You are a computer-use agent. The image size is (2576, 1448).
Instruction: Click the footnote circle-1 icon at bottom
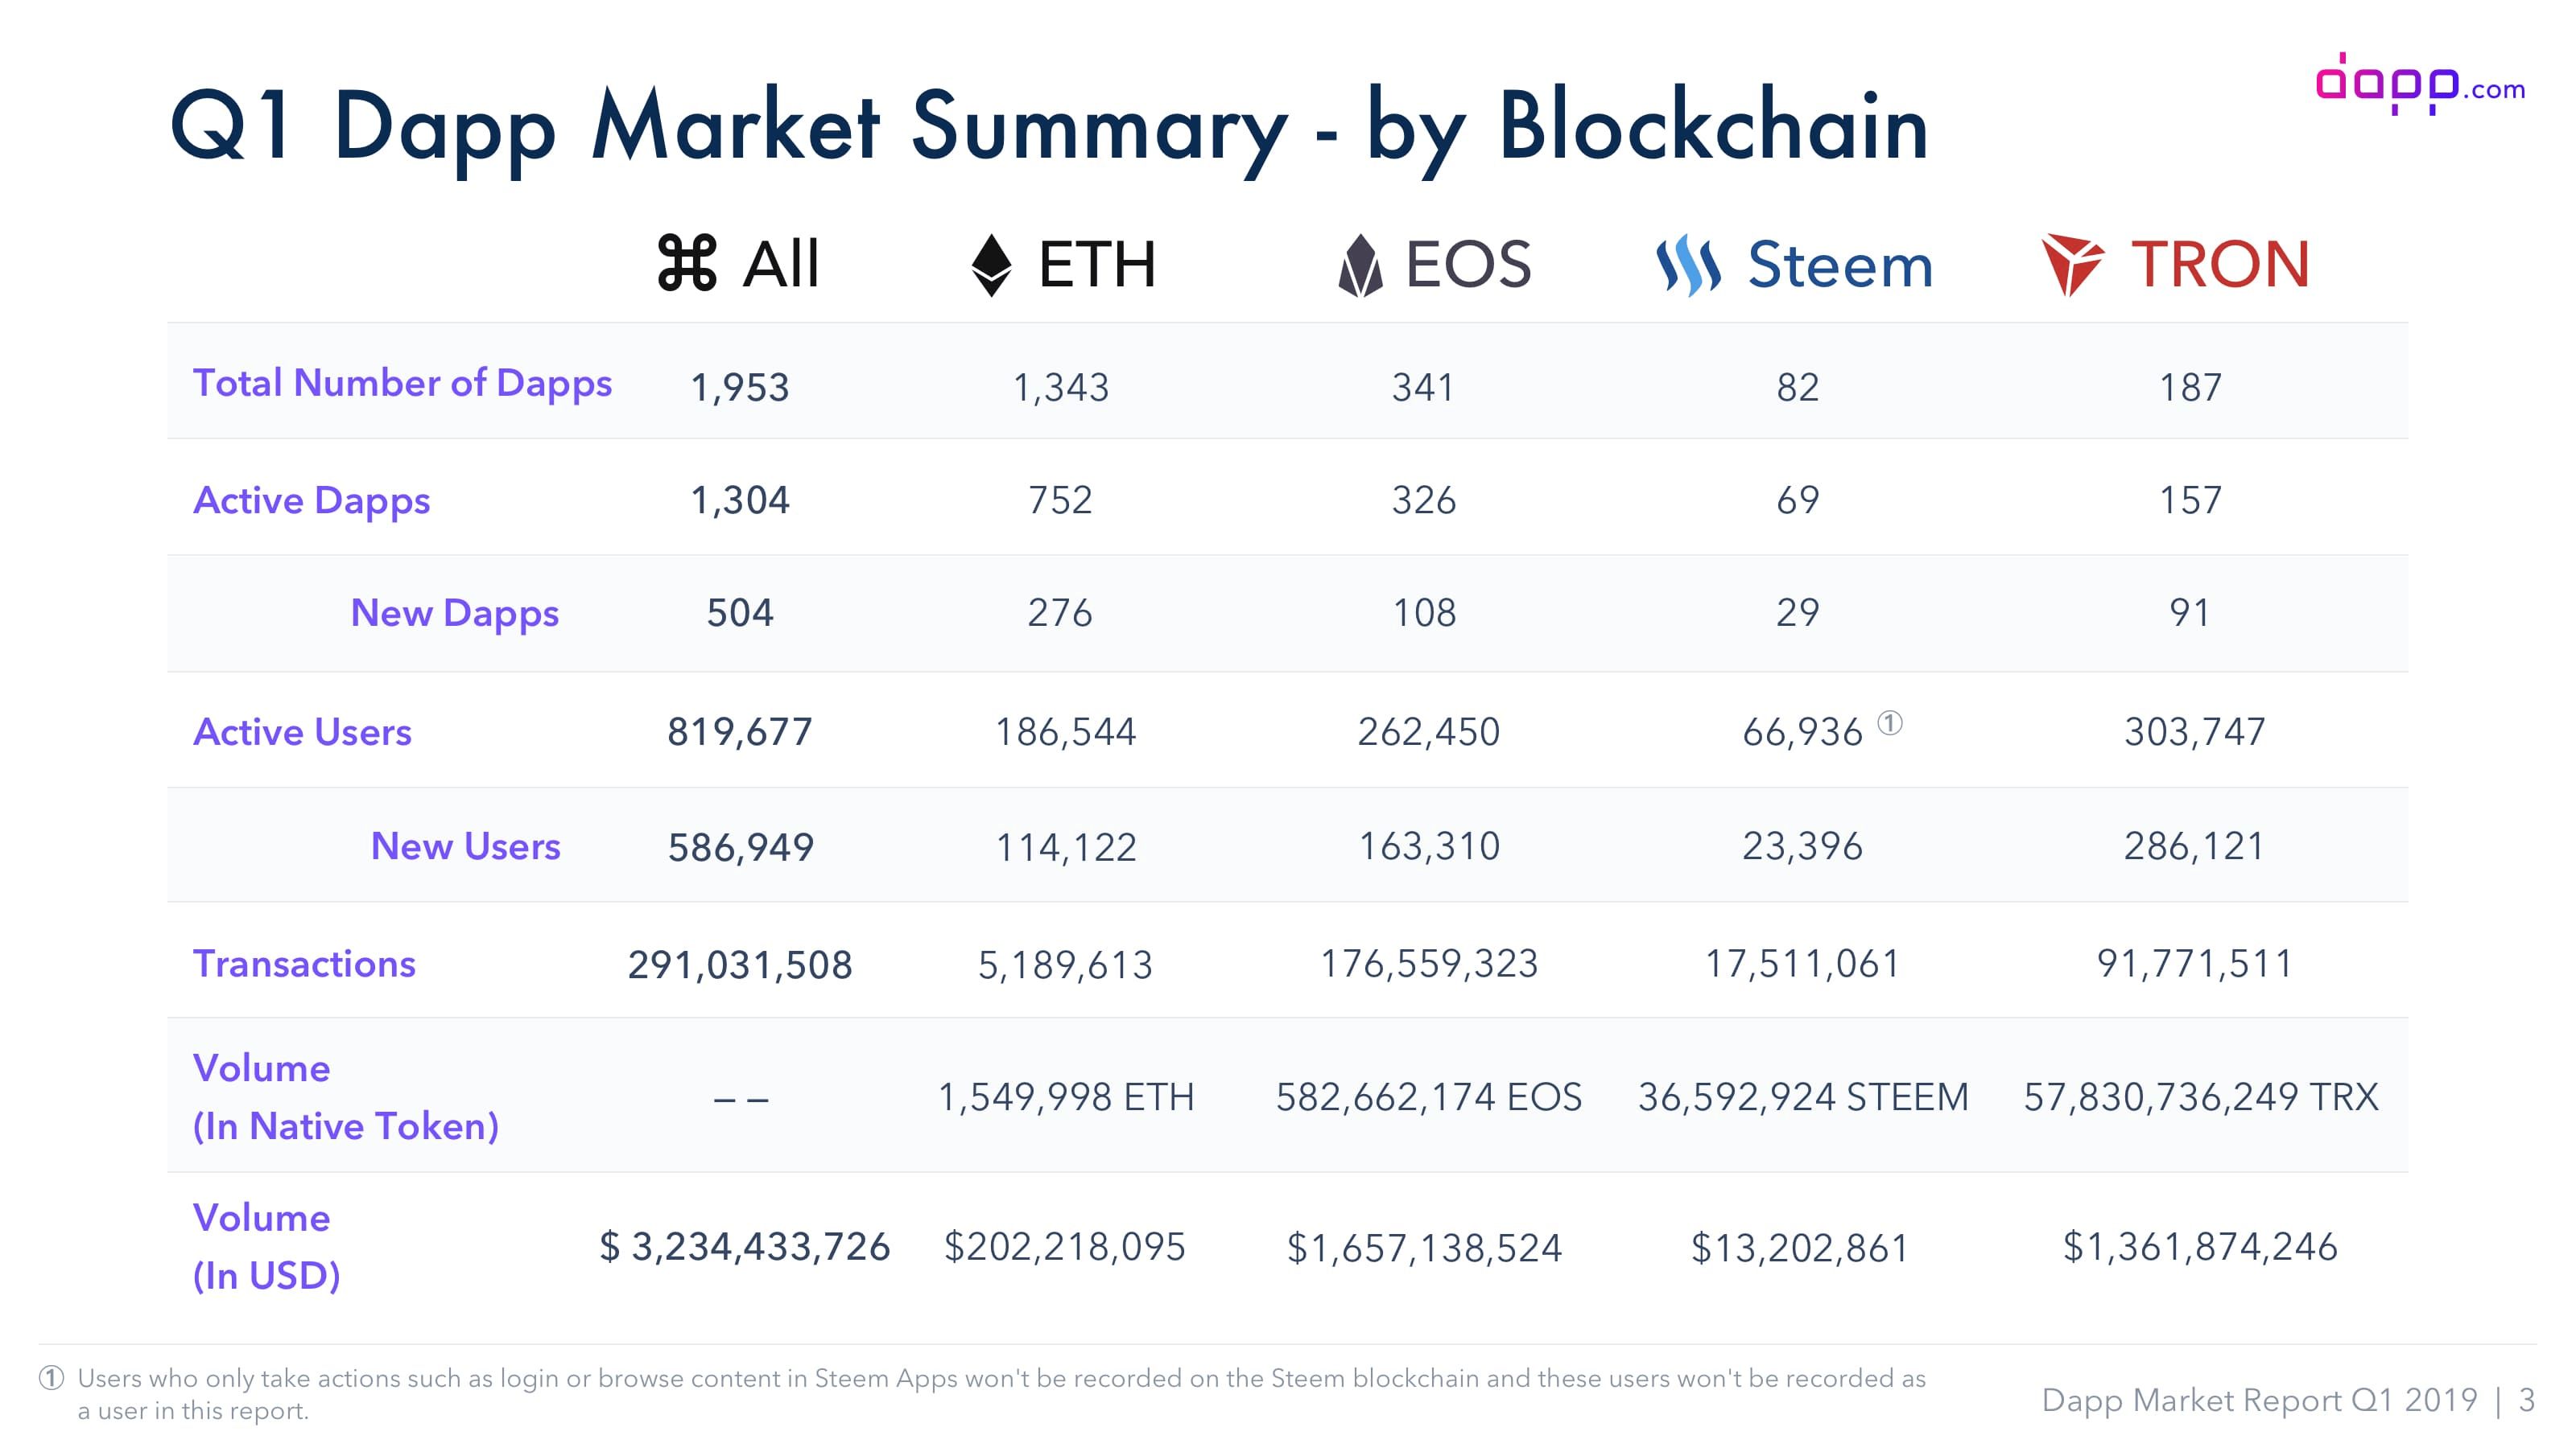(x=52, y=1379)
